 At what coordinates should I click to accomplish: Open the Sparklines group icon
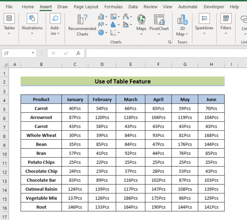tap(204, 18)
